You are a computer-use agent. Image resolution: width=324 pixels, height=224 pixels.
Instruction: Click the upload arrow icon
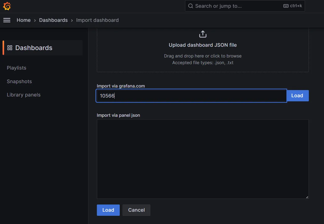pos(203,34)
